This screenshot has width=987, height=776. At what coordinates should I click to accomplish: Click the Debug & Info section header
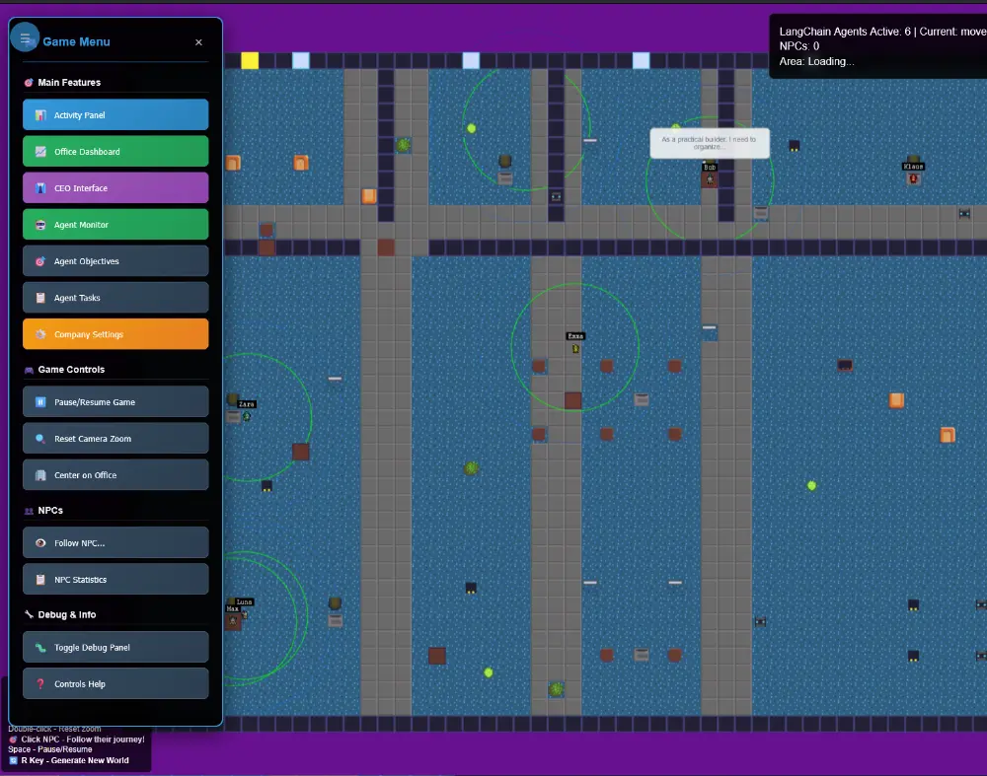point(67,614)
